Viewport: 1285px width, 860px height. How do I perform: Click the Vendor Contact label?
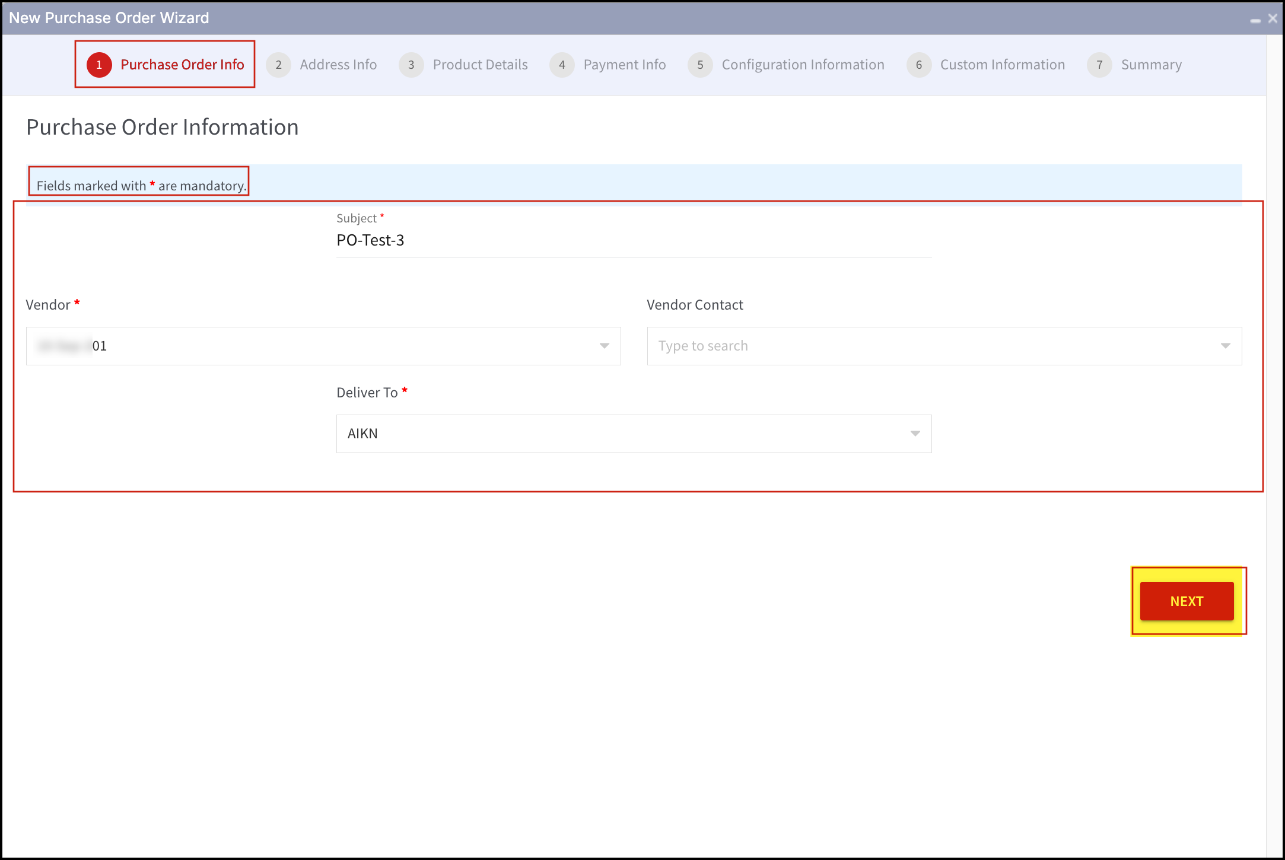tap(695, 304)
